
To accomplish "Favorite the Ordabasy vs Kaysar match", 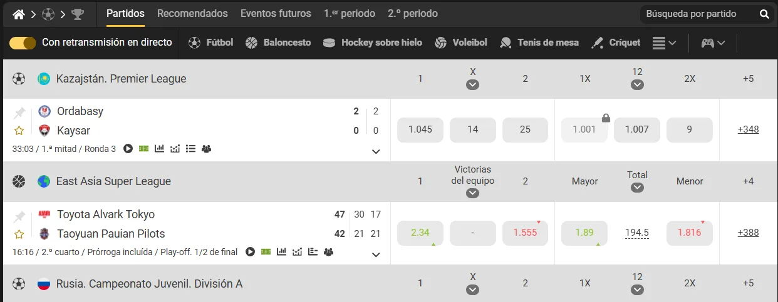I will click(19, 131).
